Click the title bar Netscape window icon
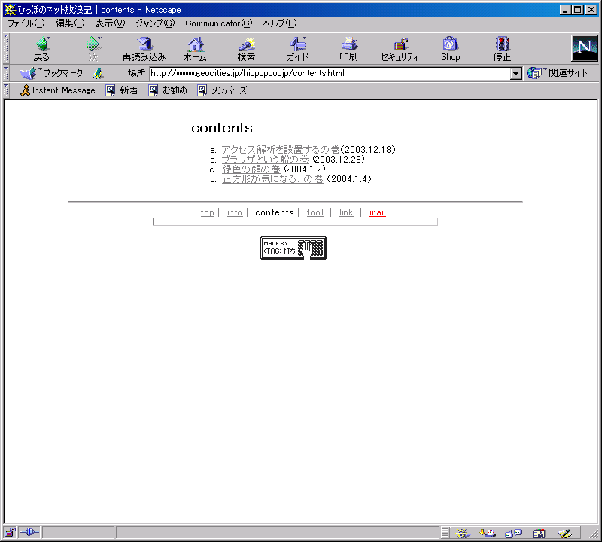The width and height of the screenshot is (602, 542). click(10, 10)
